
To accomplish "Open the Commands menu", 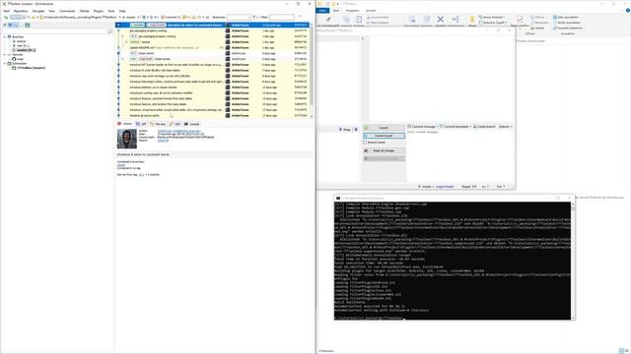I will coord(67,11).
